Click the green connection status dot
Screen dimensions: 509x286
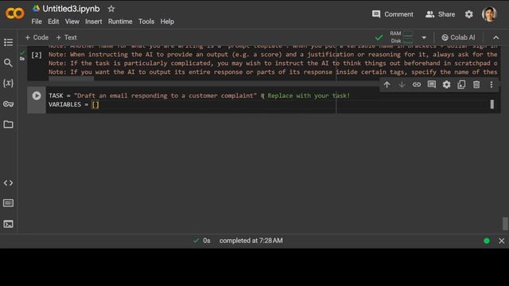[x=487, y=241]
